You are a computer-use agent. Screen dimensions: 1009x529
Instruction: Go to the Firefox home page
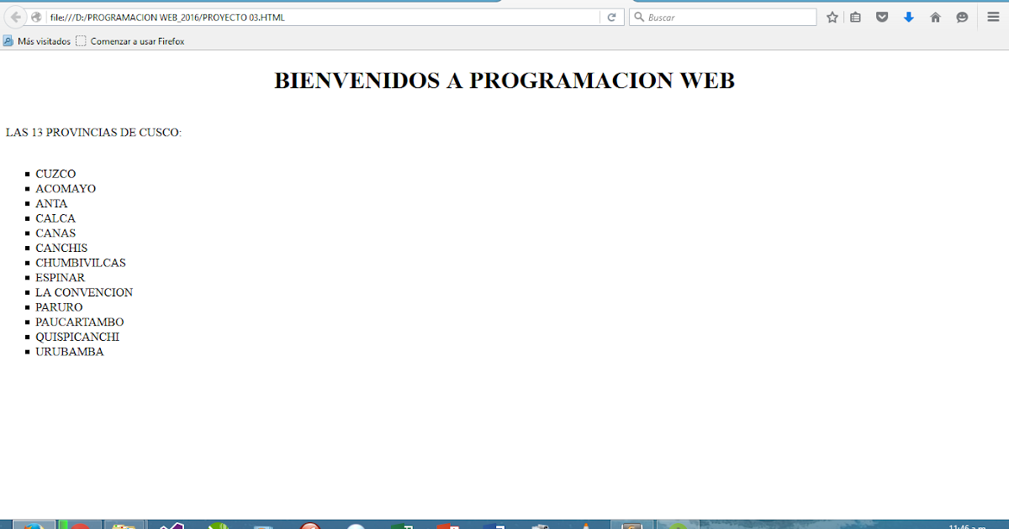(935, 17)
